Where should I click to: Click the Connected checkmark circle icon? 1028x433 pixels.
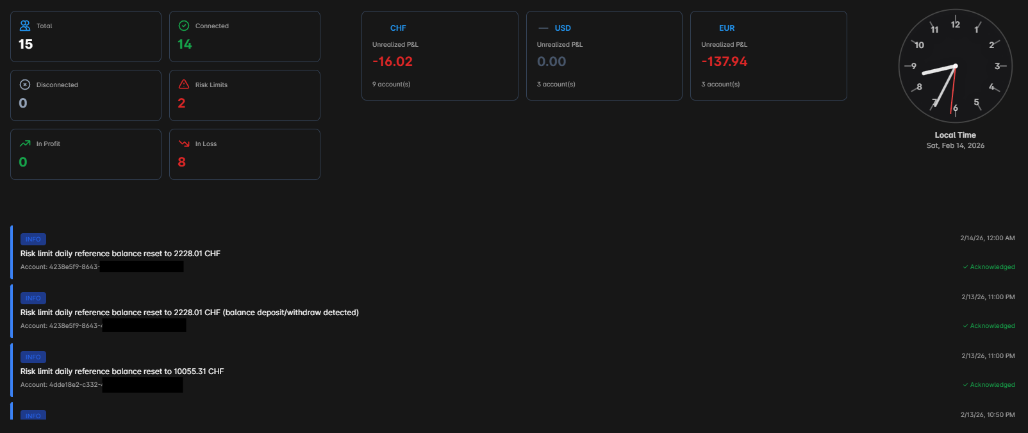click(184, 26)
